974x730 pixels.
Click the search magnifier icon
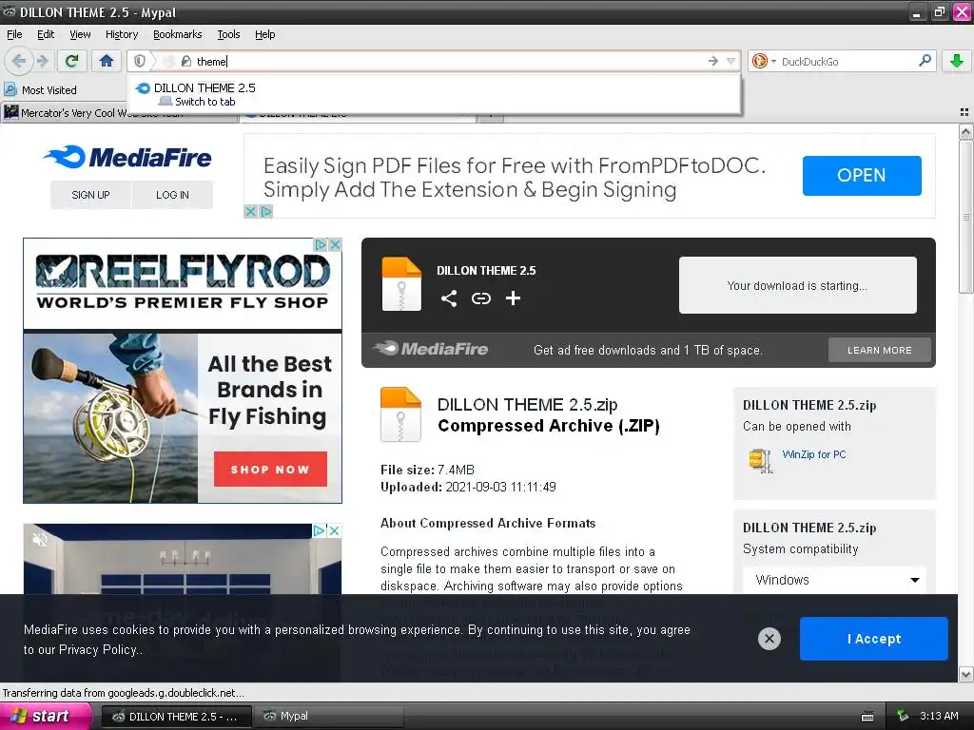click(x=925, y=60)
